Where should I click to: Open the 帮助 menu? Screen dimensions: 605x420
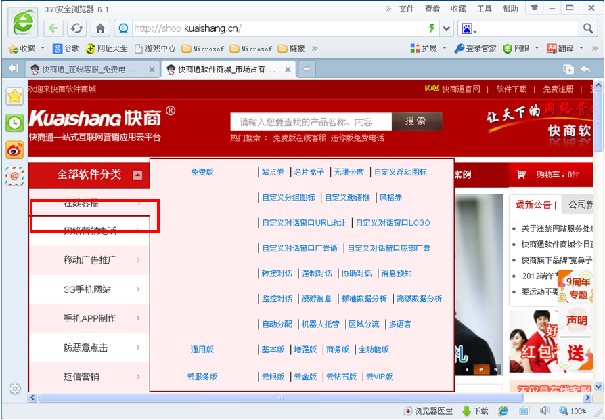[x=510, y=9]
